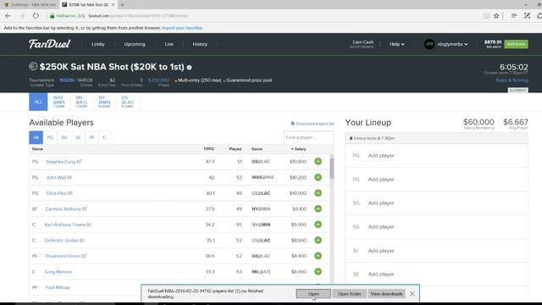
Task: Select the ALL games filter tab
Action: (x=38, y=102)
